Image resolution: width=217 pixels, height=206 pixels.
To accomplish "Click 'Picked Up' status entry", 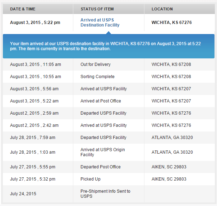I will tap(91, 179).
